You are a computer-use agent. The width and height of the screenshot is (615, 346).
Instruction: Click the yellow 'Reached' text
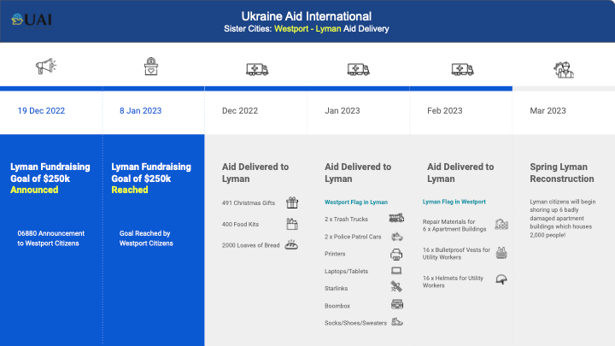pyautogui.click(x=130, y=190)
